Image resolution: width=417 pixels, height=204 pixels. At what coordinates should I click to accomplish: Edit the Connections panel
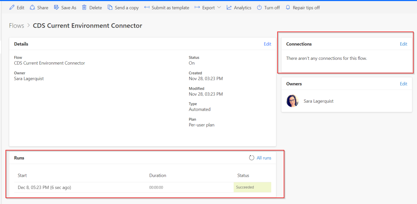(x=403, y=44)
